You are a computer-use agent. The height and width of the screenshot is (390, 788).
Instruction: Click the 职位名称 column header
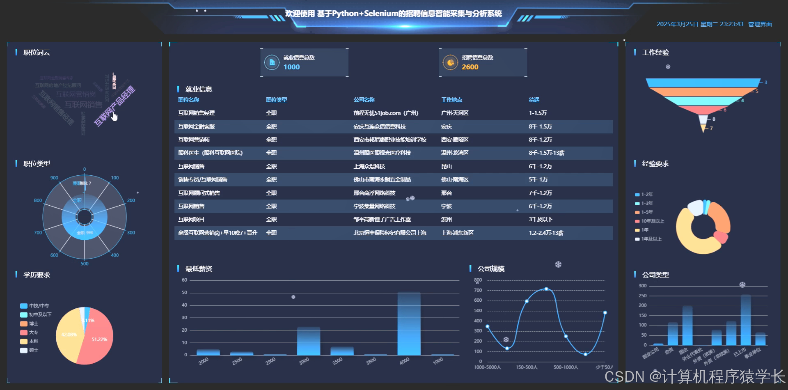[188, 100]
